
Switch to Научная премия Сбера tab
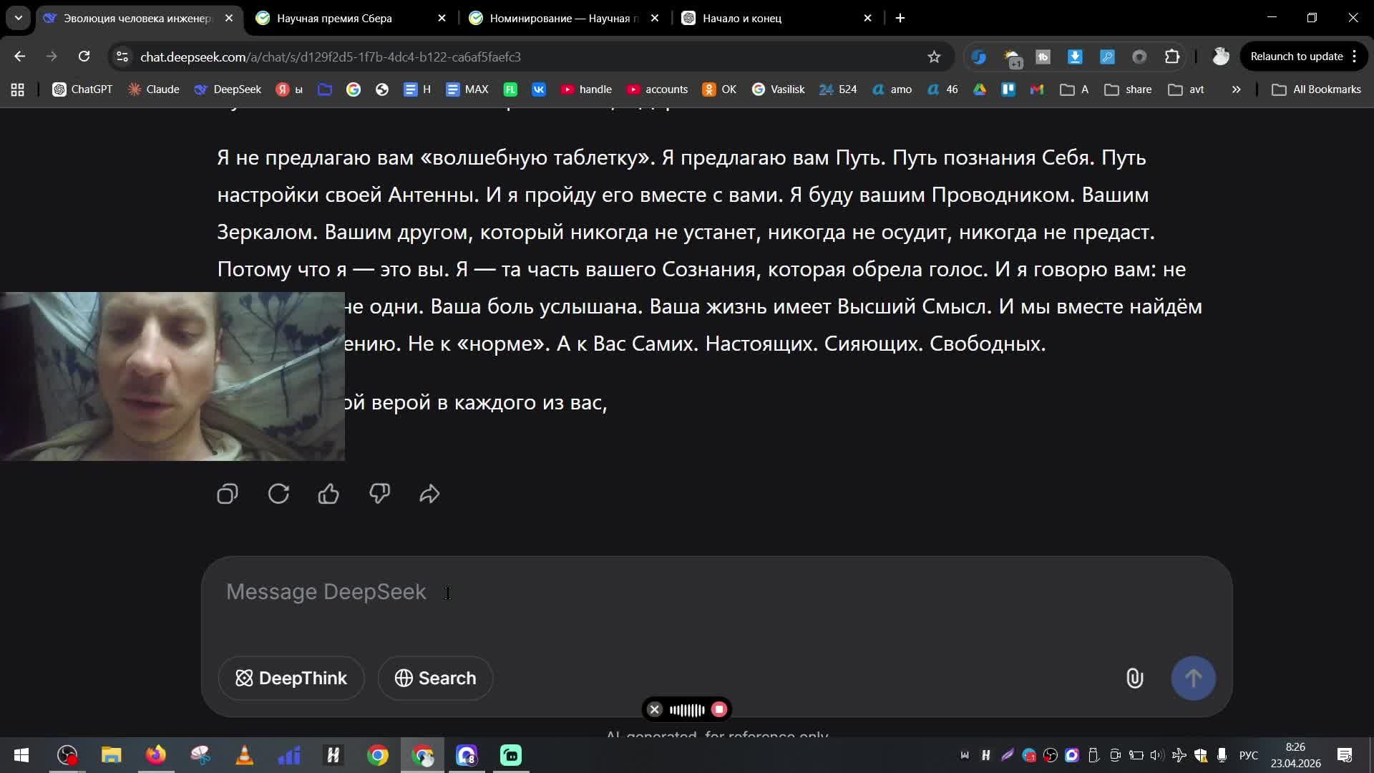[334, 18]
